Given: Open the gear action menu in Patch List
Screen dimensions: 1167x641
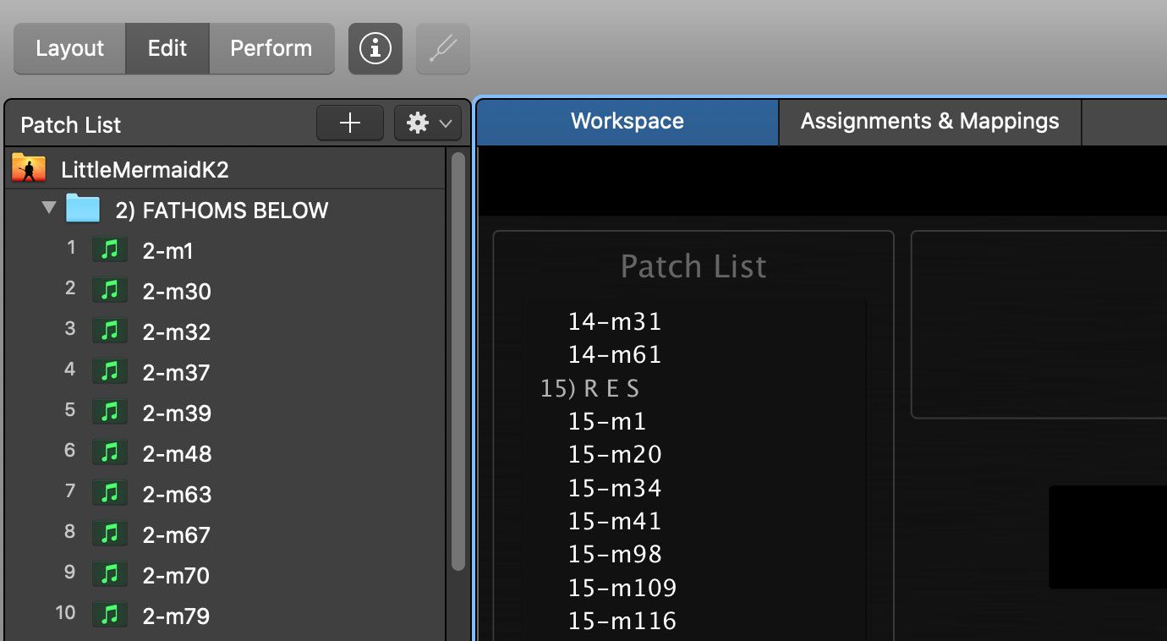Looking at the screenshot, I should pyautogui.click(x=417, y=123).
